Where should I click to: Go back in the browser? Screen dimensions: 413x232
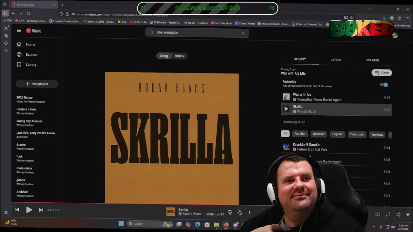[x=13, y=13]
